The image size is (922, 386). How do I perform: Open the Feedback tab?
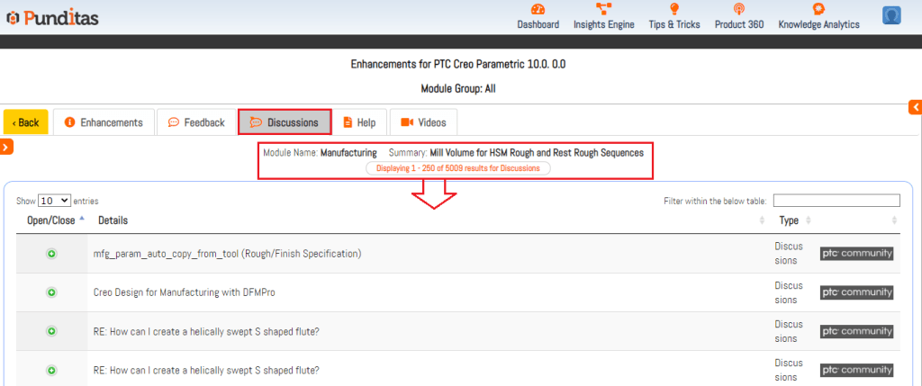[x=195, y=122]
